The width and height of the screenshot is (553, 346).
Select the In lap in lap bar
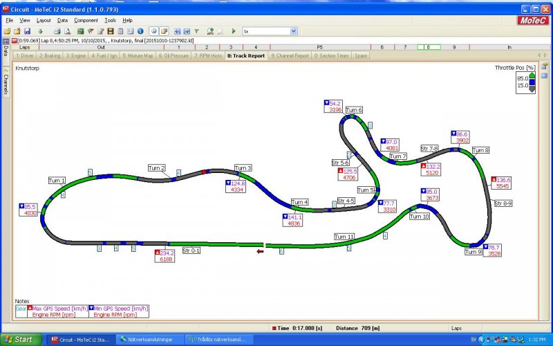pyautogui.click(x=509, y=47)
